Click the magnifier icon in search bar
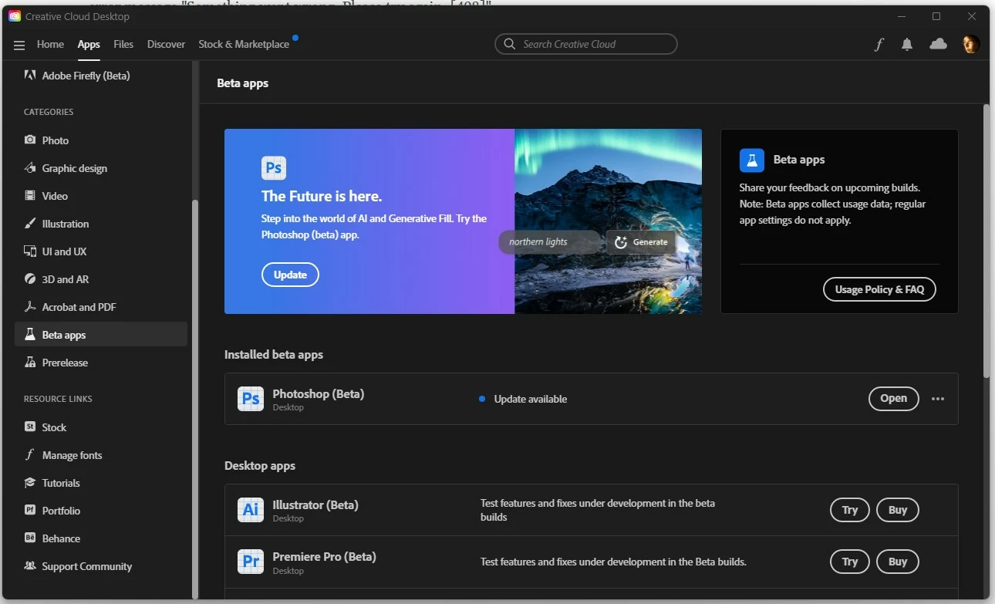The image size is (995, 604). click(x=509, y=44)
